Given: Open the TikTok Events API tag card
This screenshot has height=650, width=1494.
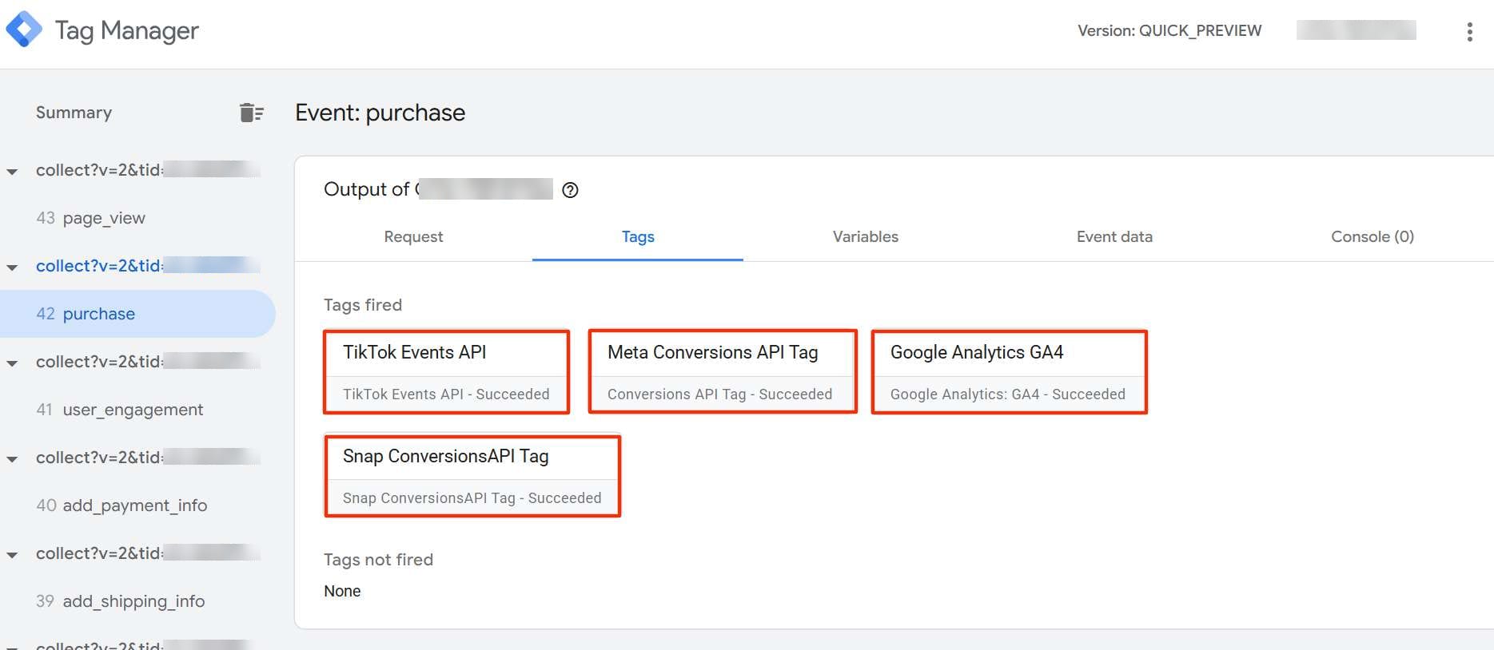Looking at the screenshot, I should 446,372.
